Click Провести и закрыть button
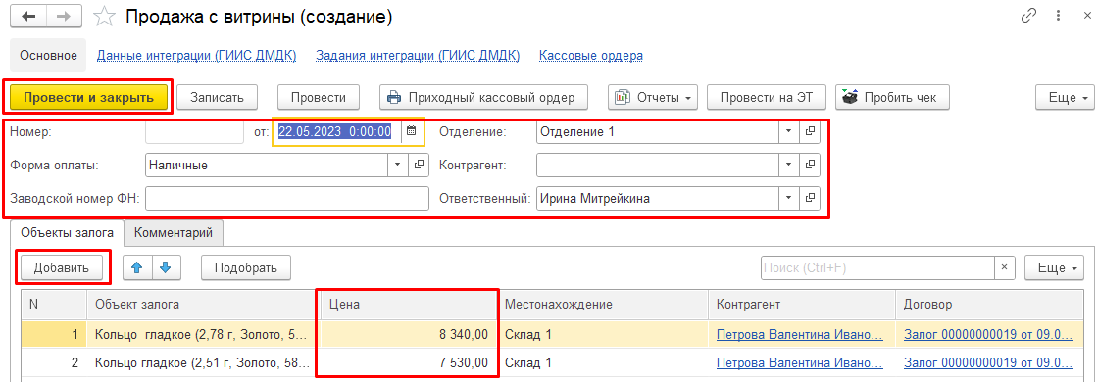 pyautogui.click(x=88, y=97)
